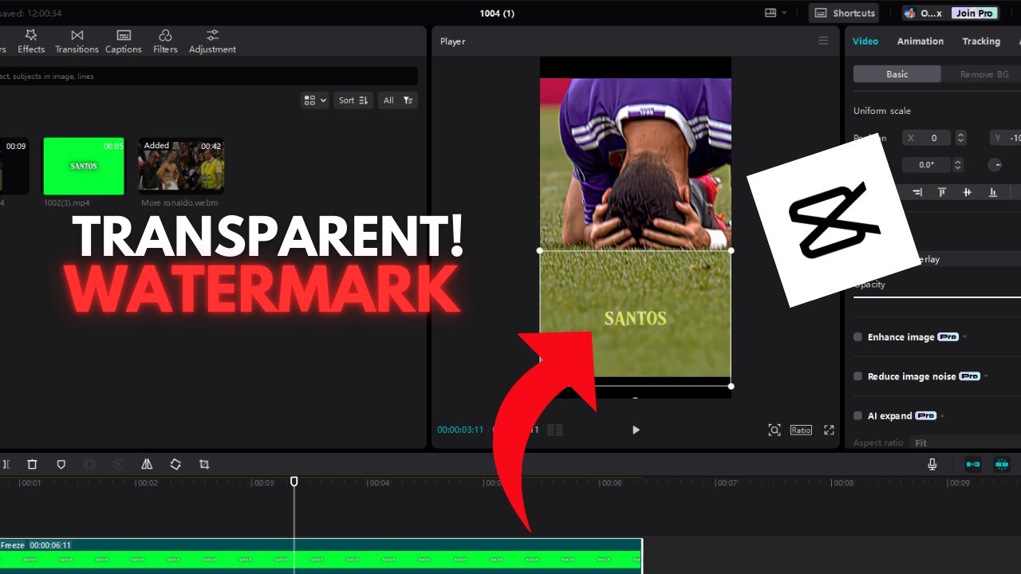This screenshot has width=1021, height=574.
Task: Click the microphone record voiceover icon
Action: (932, 464)
